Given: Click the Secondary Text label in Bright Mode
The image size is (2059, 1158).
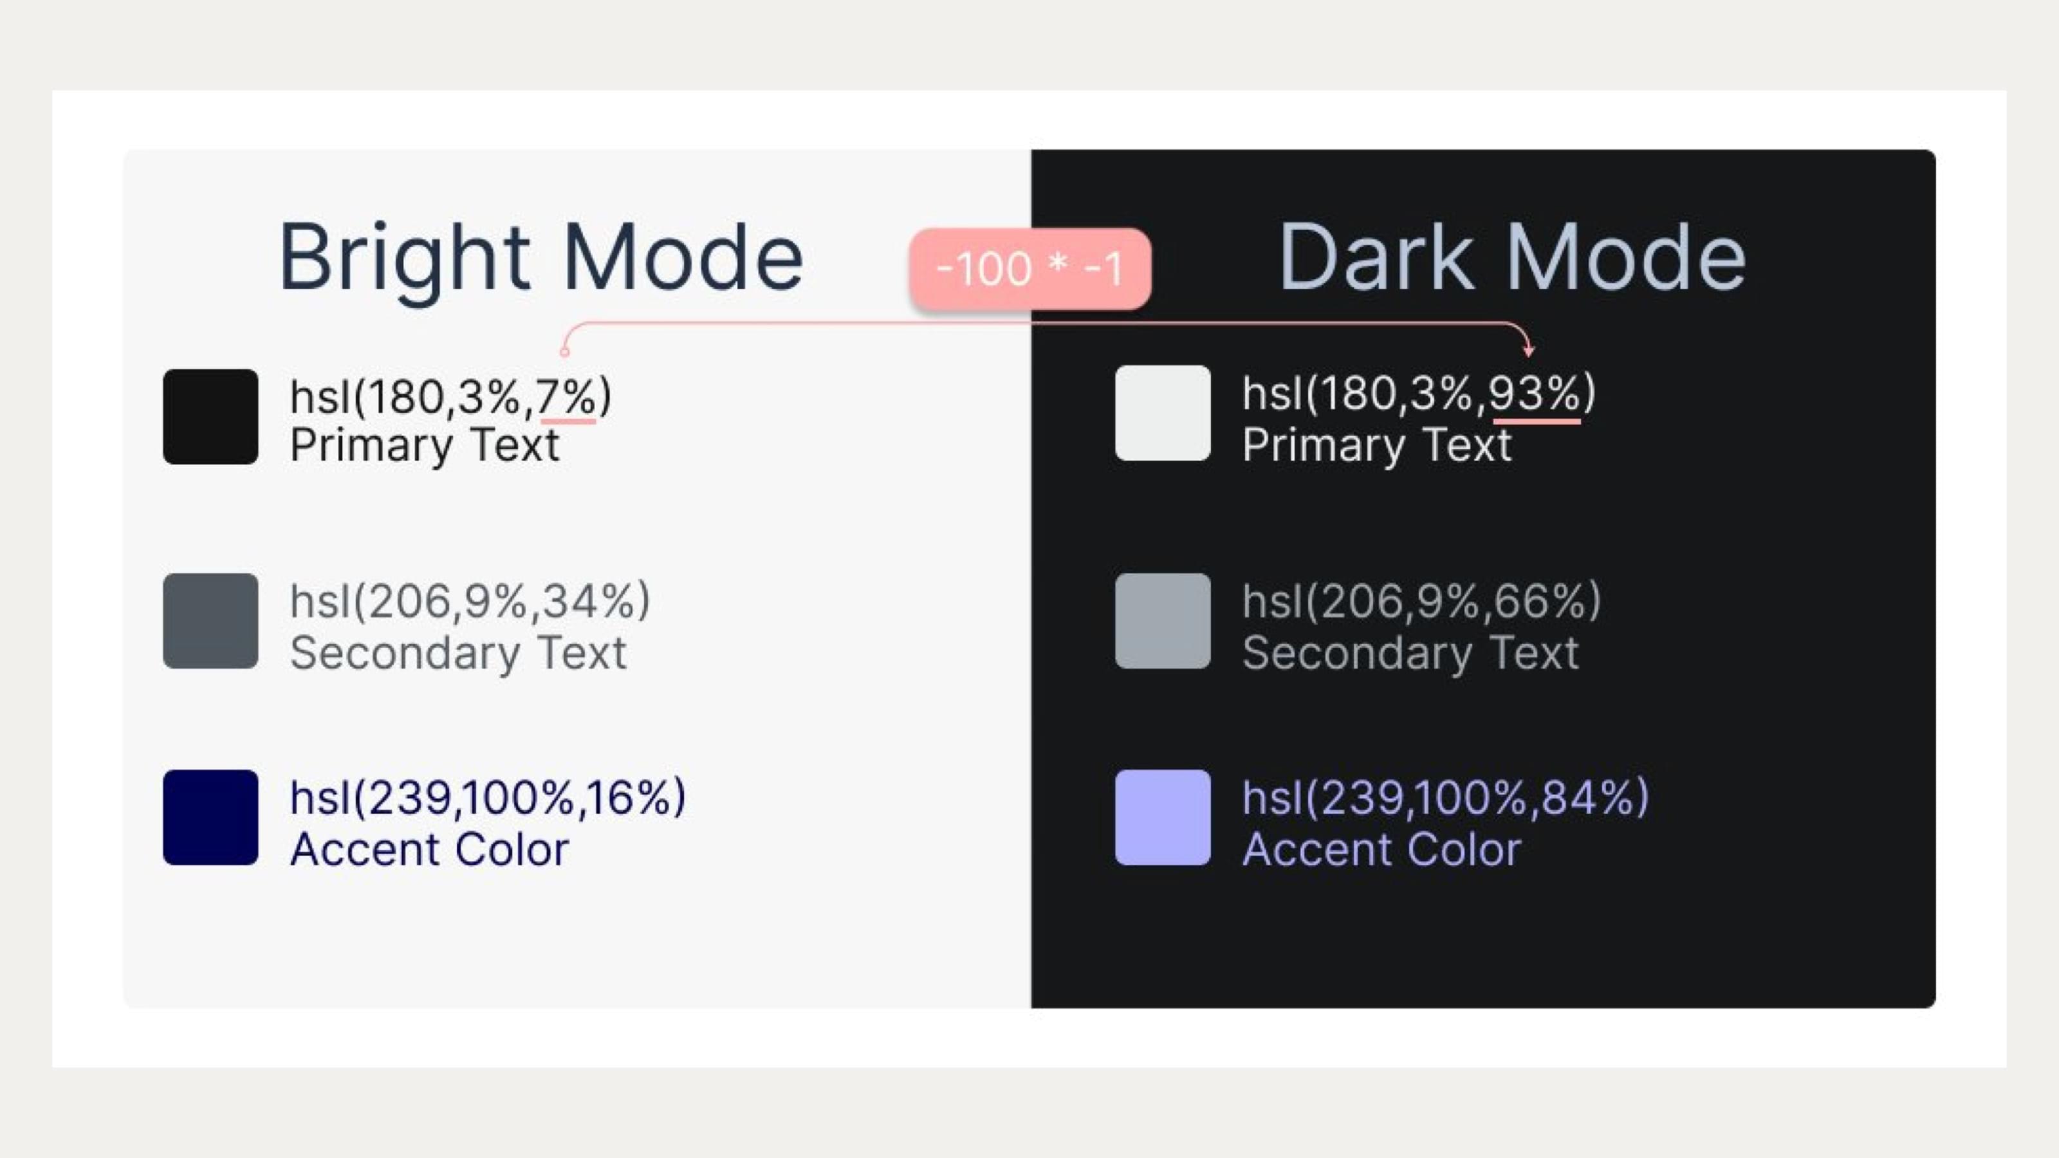Looking at the screenshot, I should pyautogui.click(x=458, y=653).
